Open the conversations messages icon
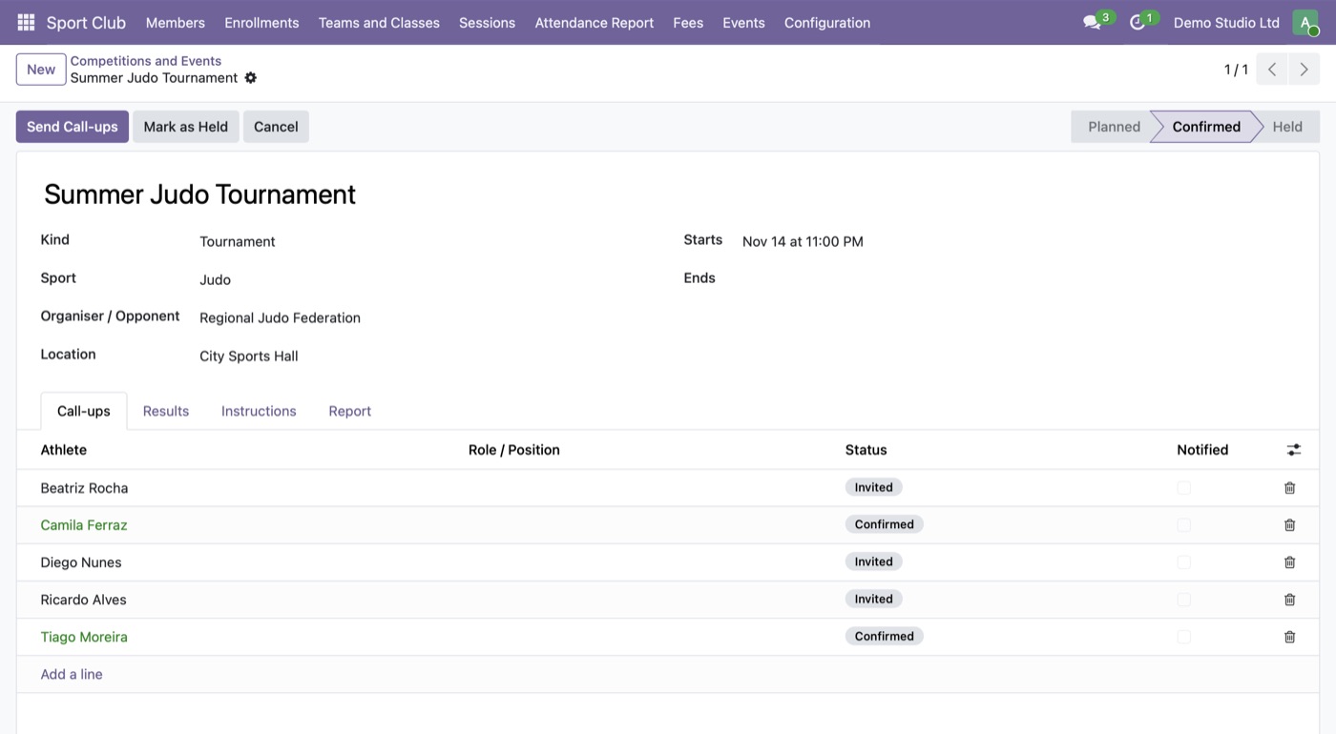Screen dimensions: 1336x734 coord(1093,22)
